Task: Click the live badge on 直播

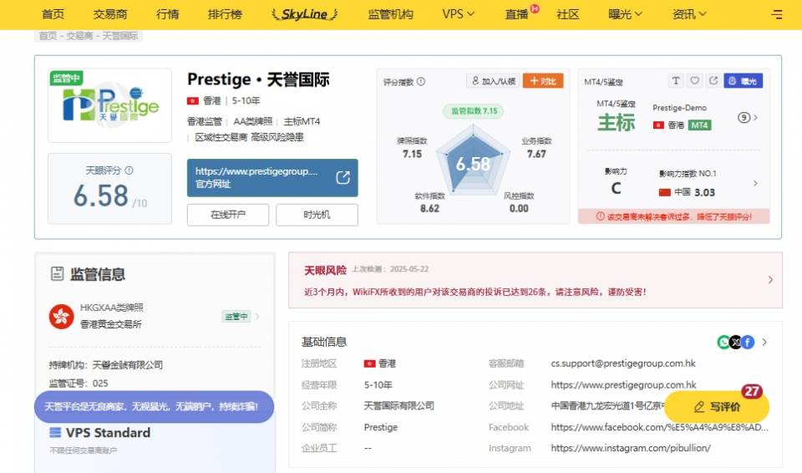Action: (535, 8)
